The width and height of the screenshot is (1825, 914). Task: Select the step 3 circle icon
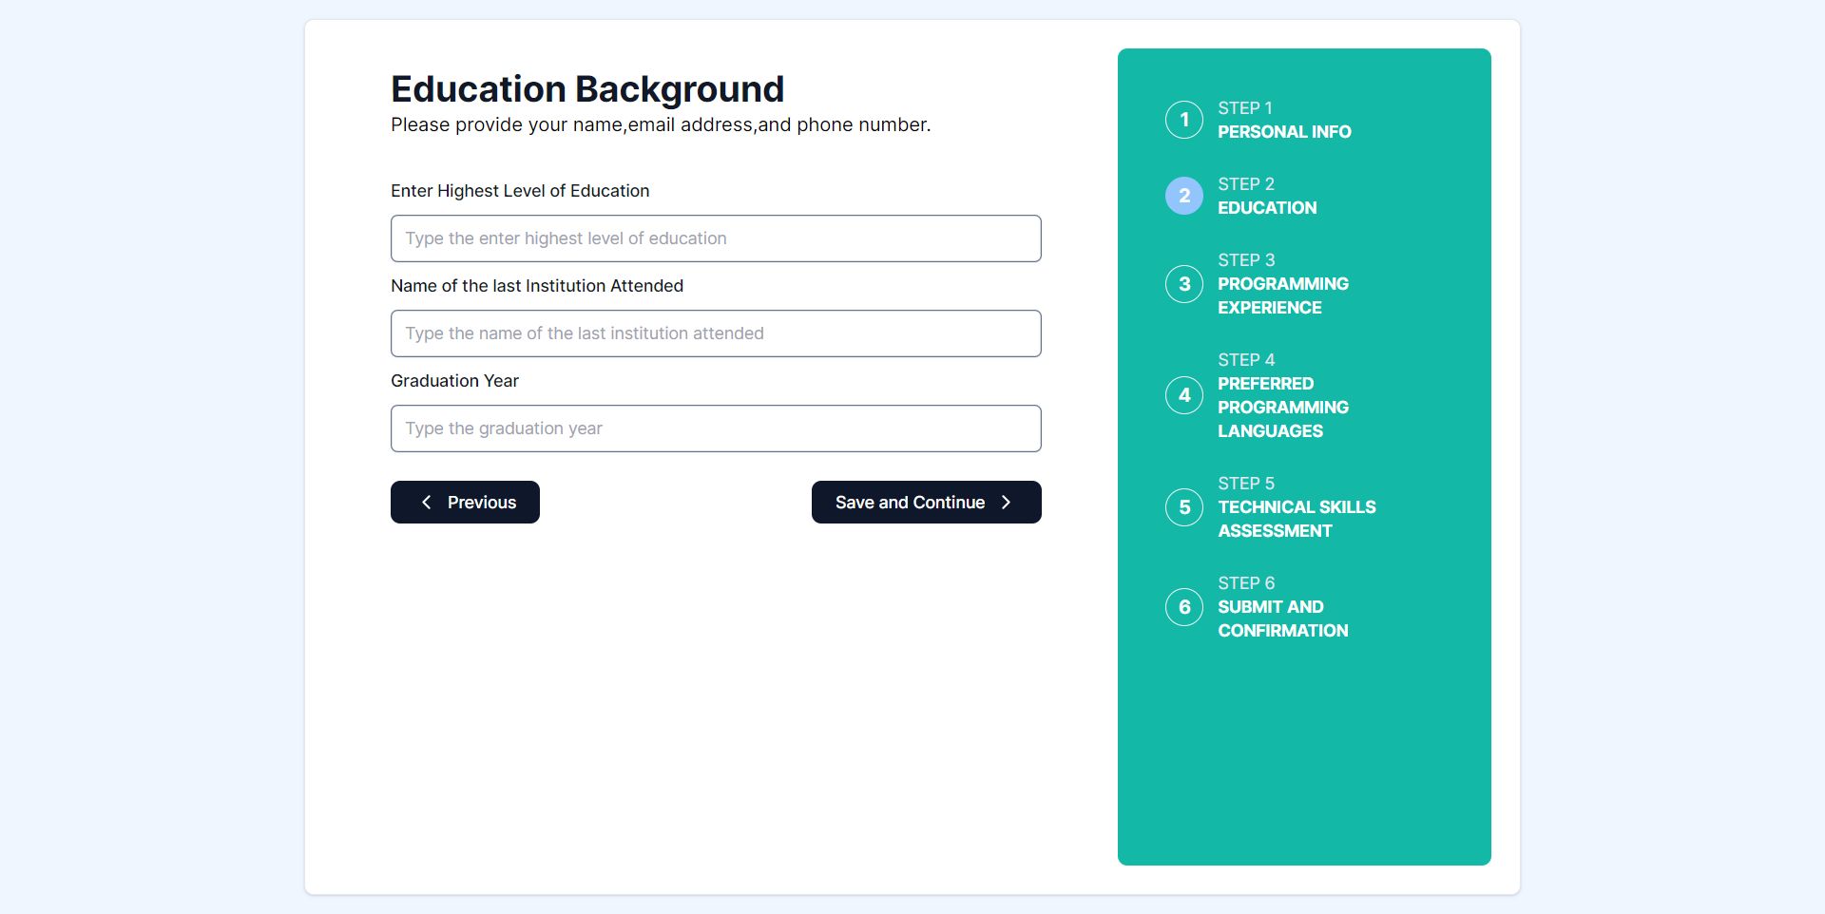[1184, 284]
